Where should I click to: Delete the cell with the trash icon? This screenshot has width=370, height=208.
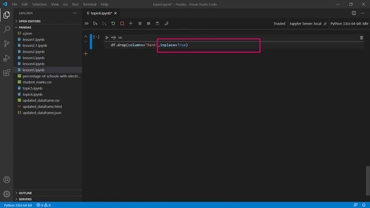pos(361,38)
